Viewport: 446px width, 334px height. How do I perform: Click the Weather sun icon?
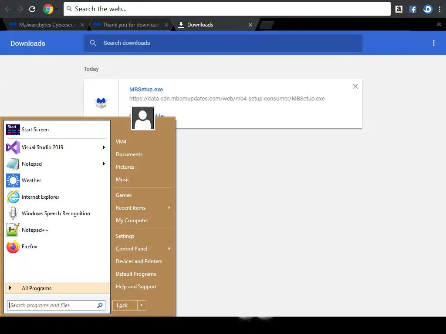[13, 180]
